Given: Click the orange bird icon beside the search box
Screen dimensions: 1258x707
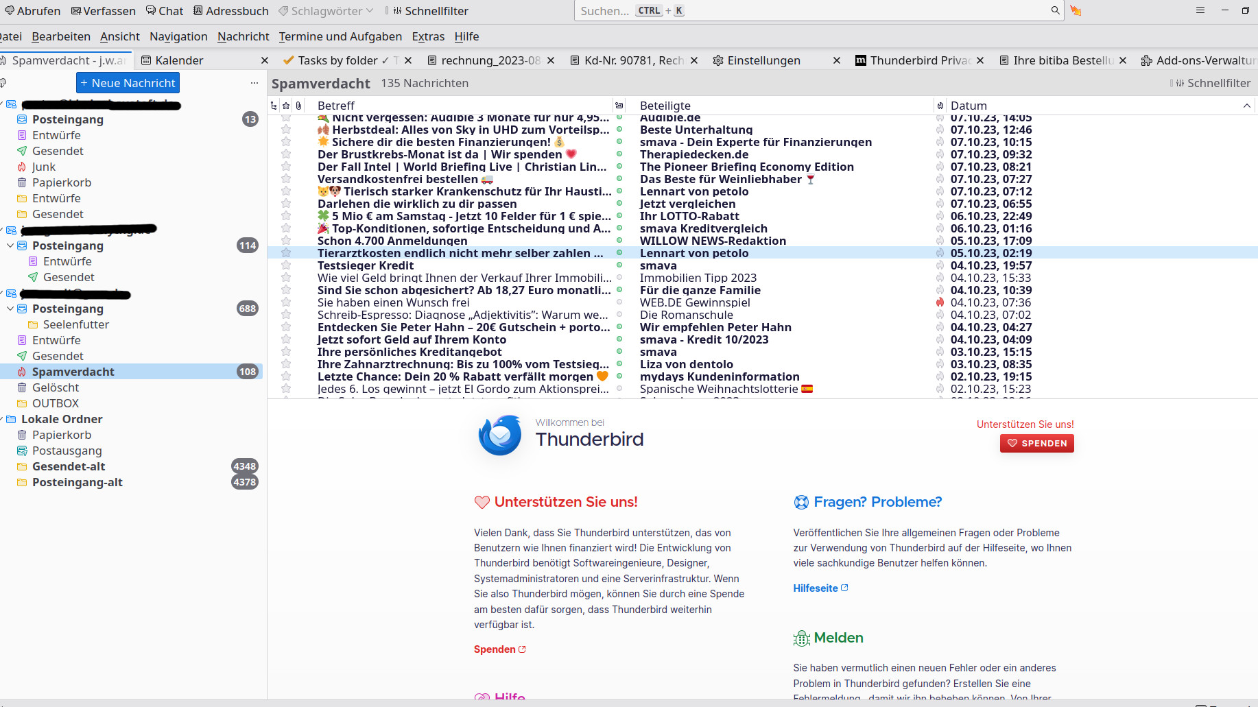Looking at the screenshot, I should tap(1076, 10).
